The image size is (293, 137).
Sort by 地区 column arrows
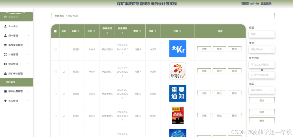140,31
